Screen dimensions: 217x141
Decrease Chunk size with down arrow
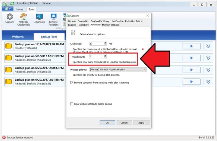105,45
